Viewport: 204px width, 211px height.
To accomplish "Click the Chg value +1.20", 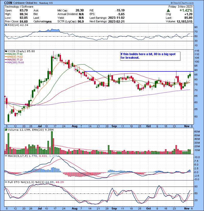I will (x=188, y=14).
